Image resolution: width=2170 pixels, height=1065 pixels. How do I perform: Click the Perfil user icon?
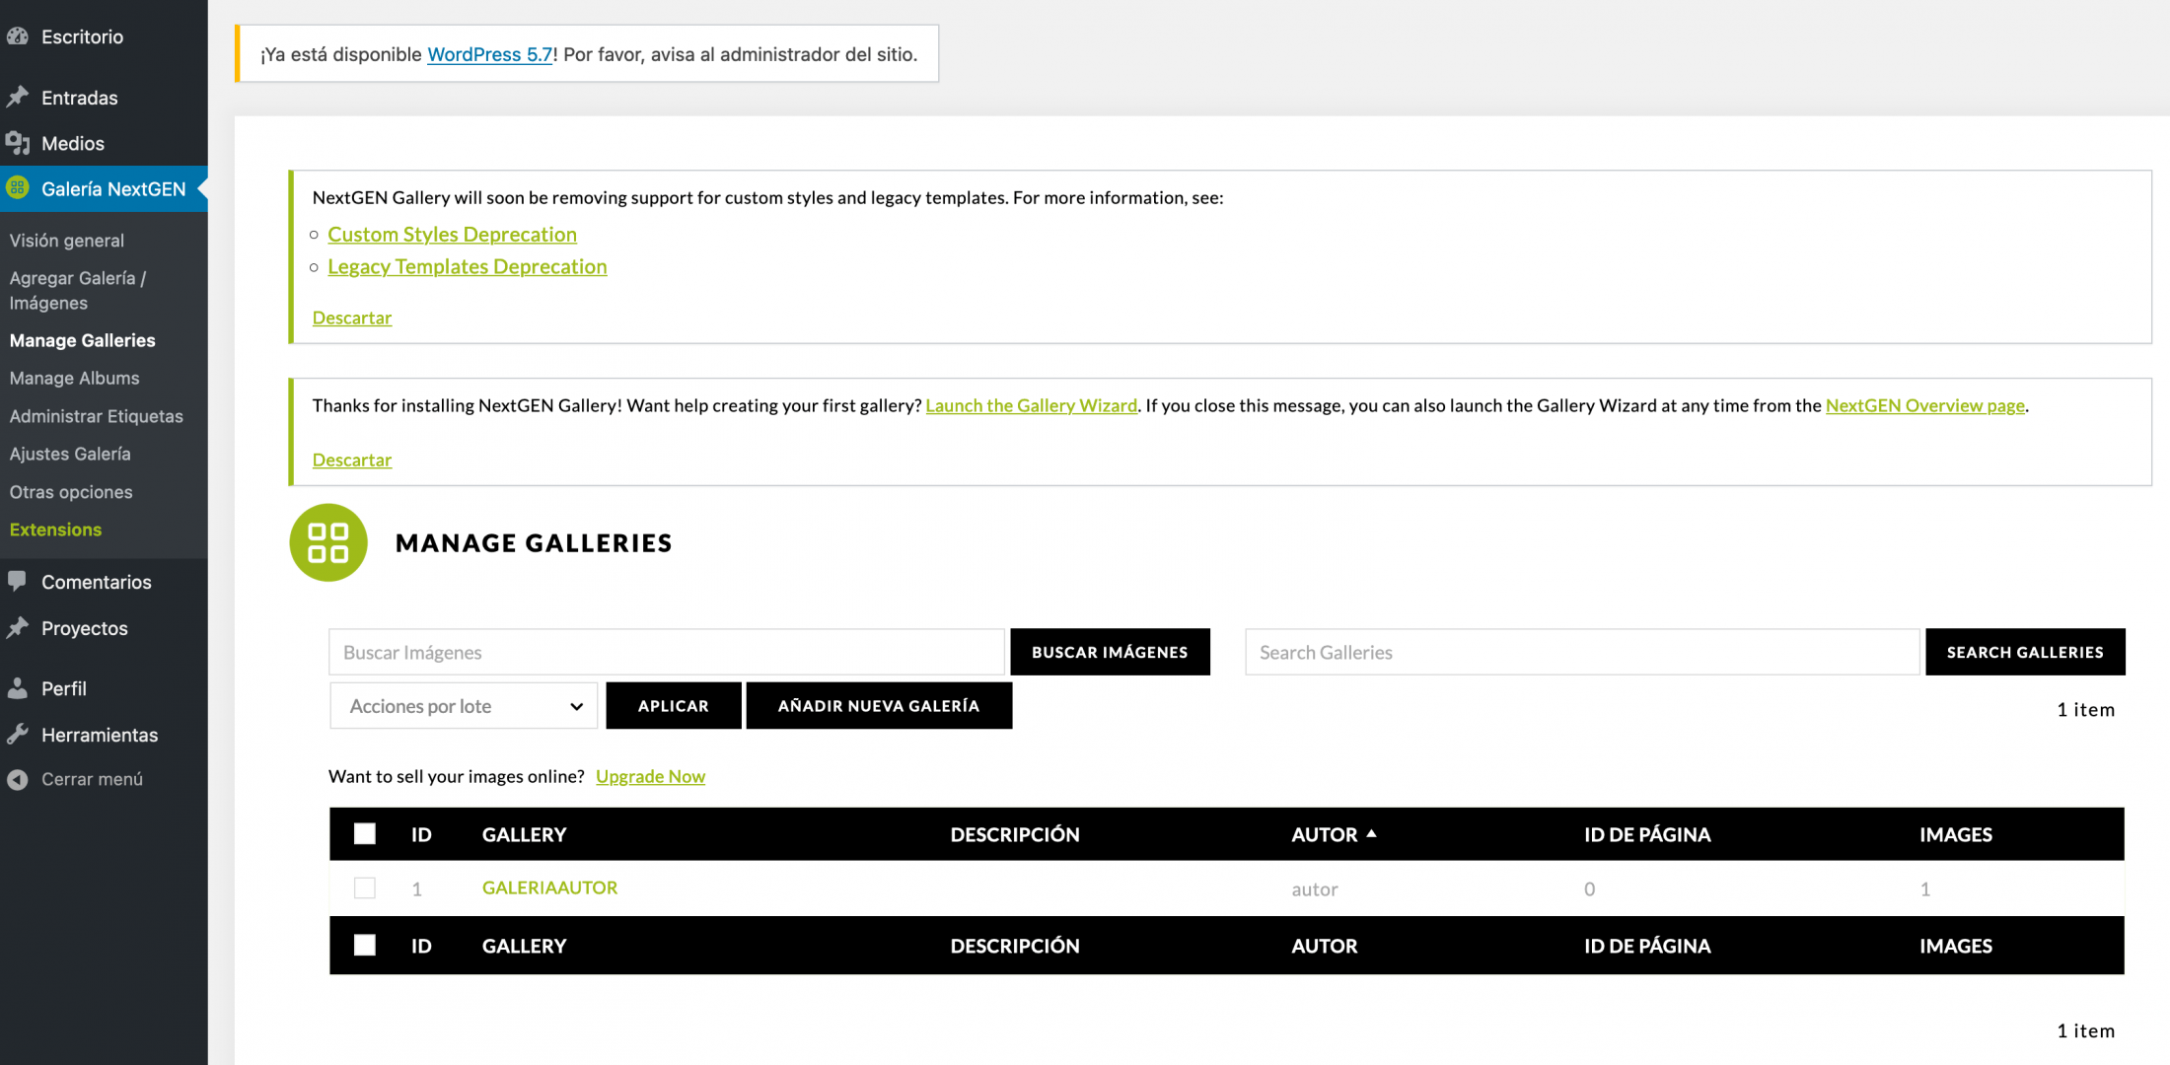click(x=17, y=688)
